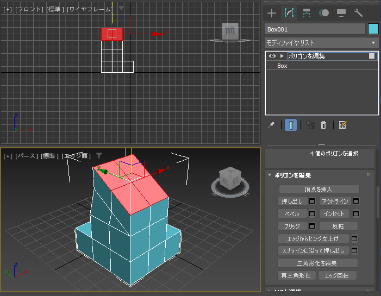381x296 pixels.
Task: Open the [フロント] view menu
Action: click(x=29, y=9)
